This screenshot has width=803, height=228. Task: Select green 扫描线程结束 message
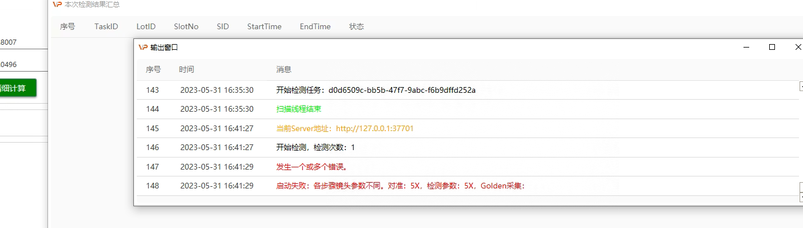[299, 109]
